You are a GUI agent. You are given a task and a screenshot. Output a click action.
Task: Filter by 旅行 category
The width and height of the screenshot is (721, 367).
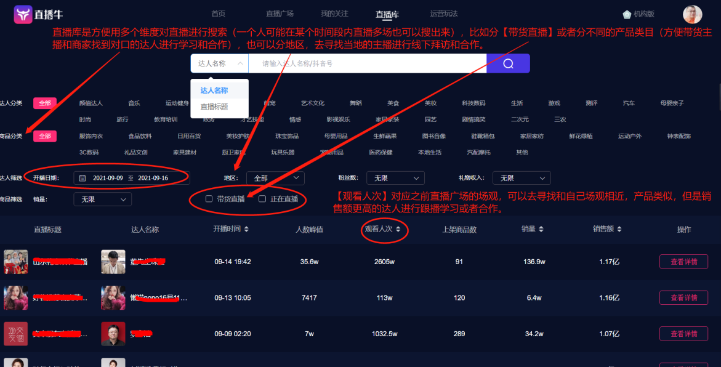coord(123,119)
